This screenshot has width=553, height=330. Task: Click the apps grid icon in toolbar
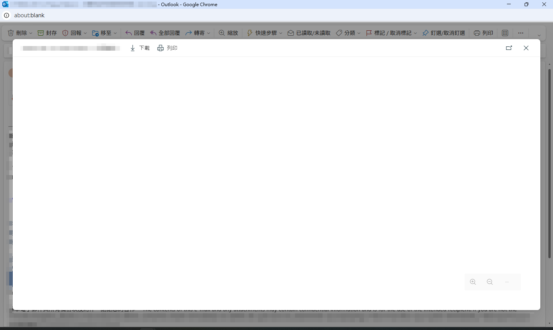coord(505,33)
